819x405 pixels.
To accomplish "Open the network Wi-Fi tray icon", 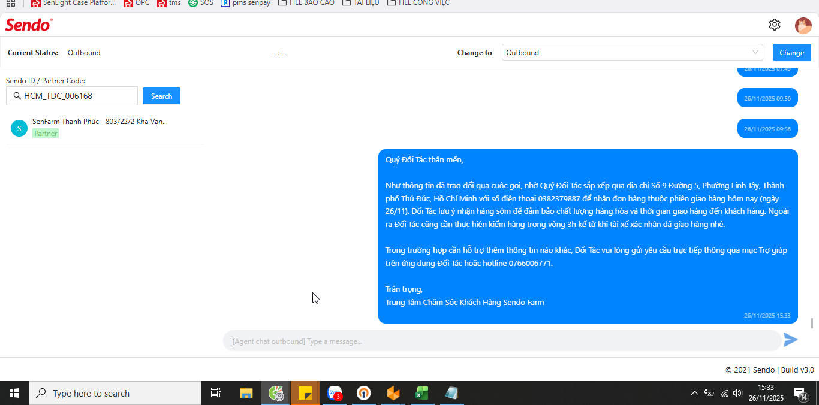I will [724, 393].
